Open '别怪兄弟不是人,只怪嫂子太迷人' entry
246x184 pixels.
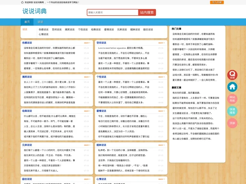pyautogui.click(x=41, y=171)
